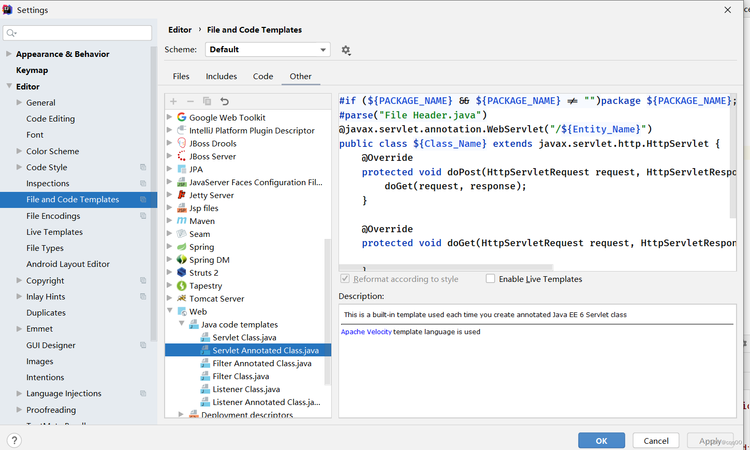Click the Google Web Toolkit icon
This screenshot has height=450, width=750.
tap(182, 117)
